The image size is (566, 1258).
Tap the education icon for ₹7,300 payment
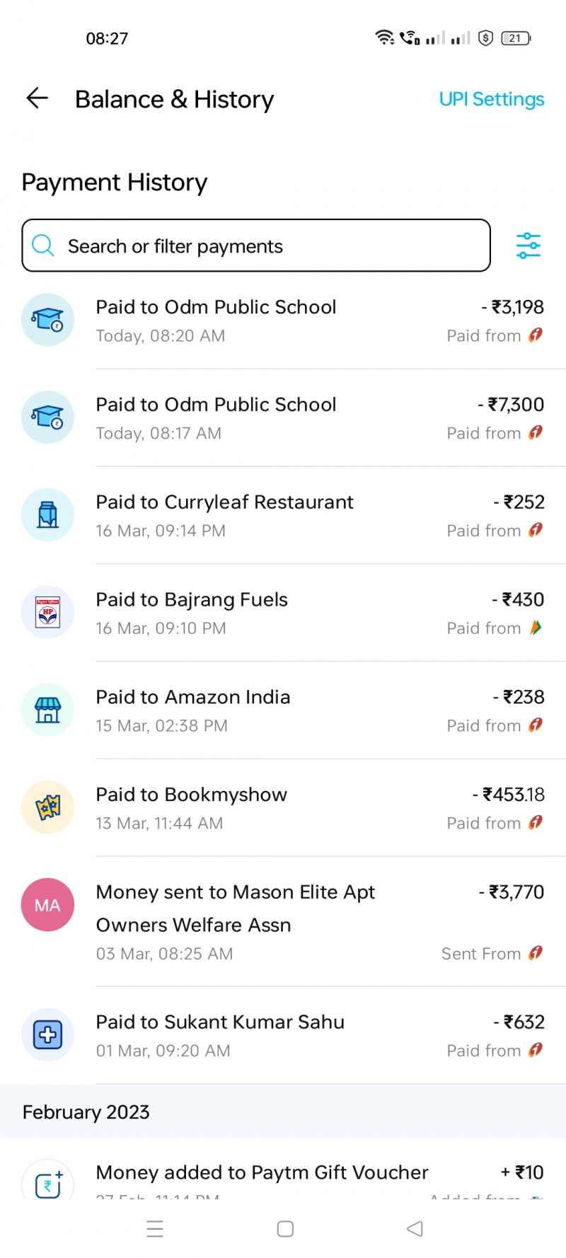click(x=47, y=417)
